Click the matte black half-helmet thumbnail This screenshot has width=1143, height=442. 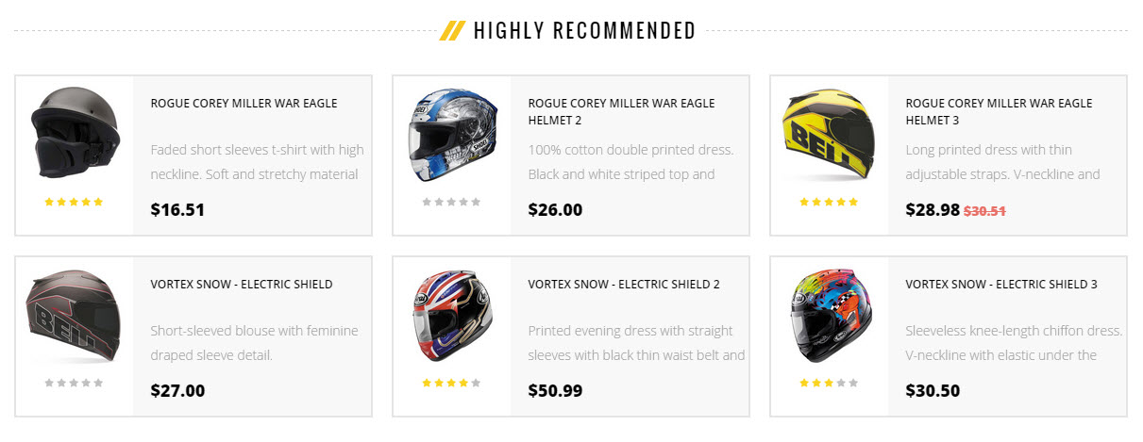tap(74, 134)
